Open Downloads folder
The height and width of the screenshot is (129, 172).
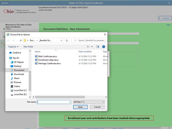click(x=17, y=74)
